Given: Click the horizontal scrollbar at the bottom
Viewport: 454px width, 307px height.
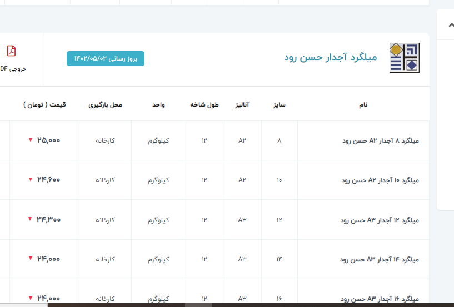Looking at the screenshot, I should point(198,304).
